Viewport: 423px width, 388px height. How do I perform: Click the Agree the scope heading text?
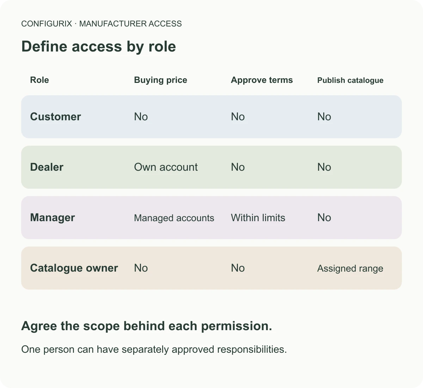[147, 326]
